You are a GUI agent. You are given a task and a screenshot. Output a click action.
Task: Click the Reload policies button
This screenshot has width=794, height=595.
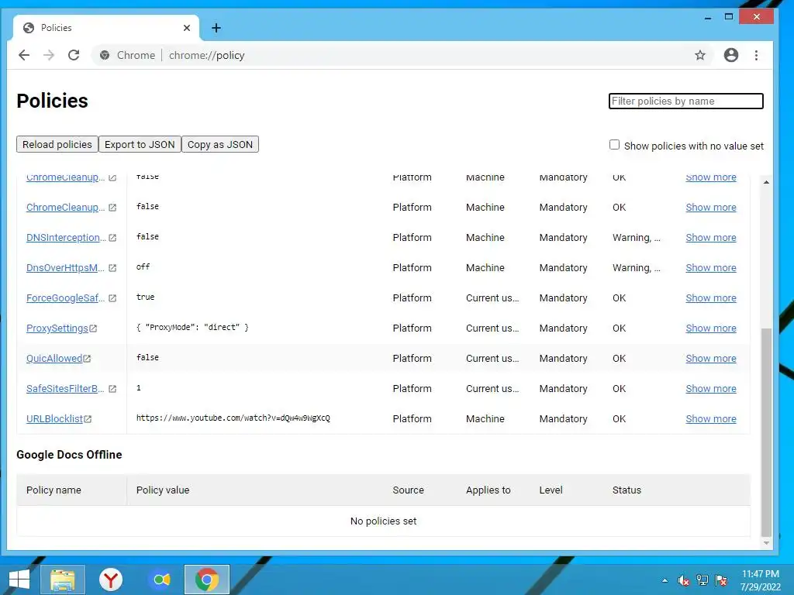tap(57, 144)
